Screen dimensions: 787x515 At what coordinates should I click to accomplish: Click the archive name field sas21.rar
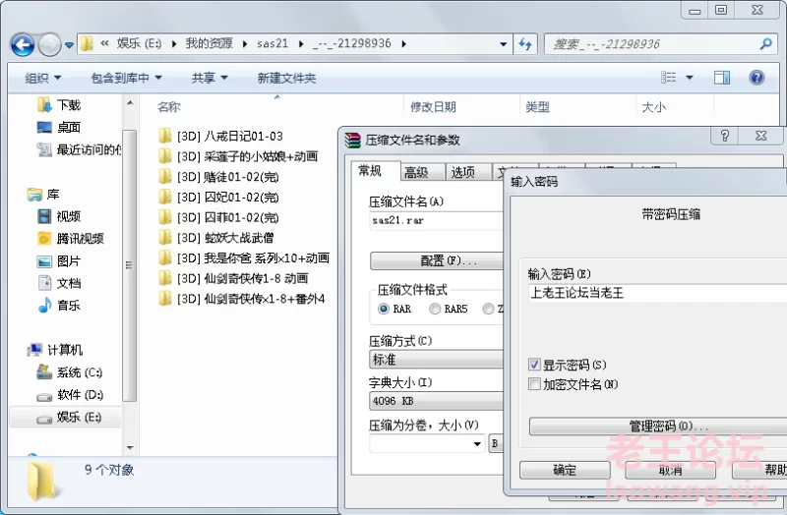[436, 220]
